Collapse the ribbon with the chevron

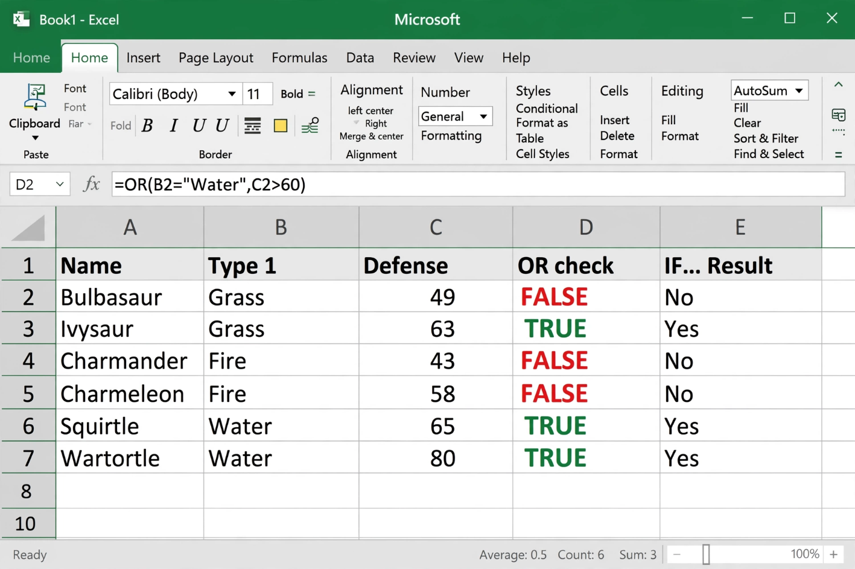coord(838,85)
